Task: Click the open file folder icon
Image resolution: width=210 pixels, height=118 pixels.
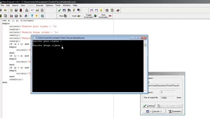Action: click(5, 10)
